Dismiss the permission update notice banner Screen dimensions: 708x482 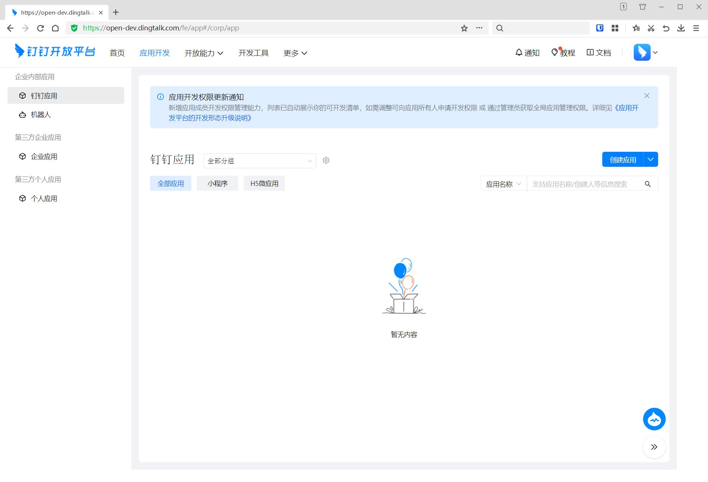(x=647, y=96)
